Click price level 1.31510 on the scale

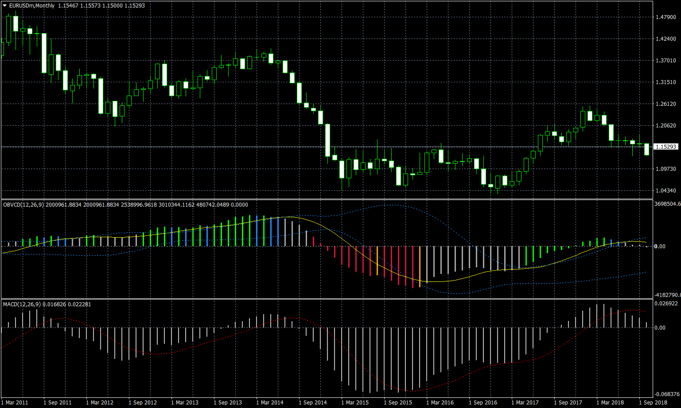coord(666,82)
